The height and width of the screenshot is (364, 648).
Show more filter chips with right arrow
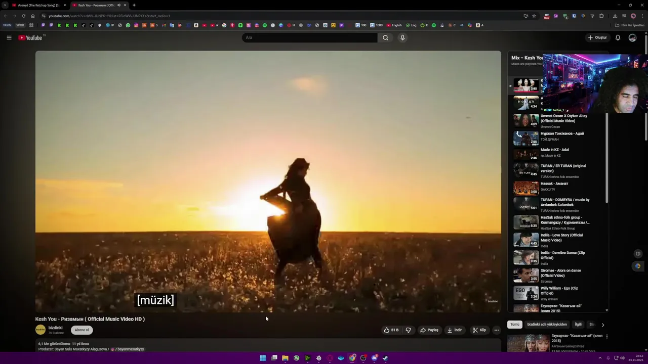602,325
